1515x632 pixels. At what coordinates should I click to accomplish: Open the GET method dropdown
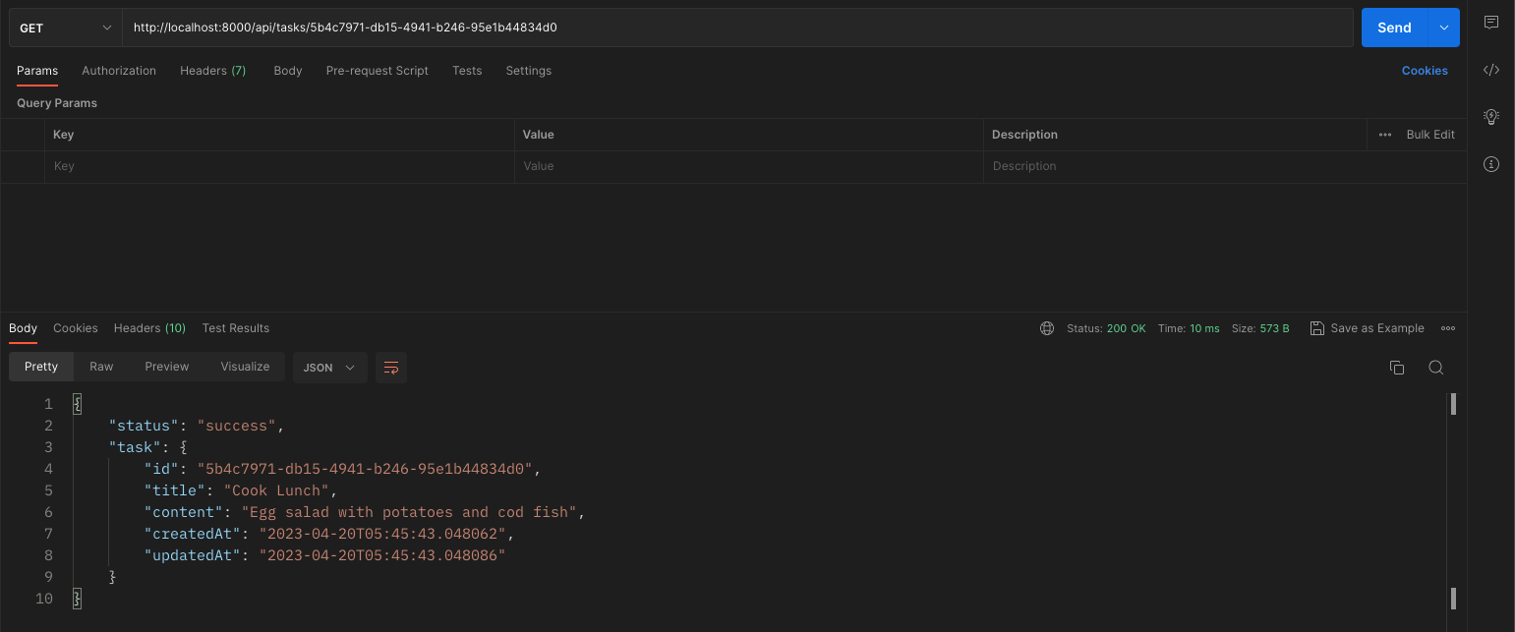click(65, 28)
